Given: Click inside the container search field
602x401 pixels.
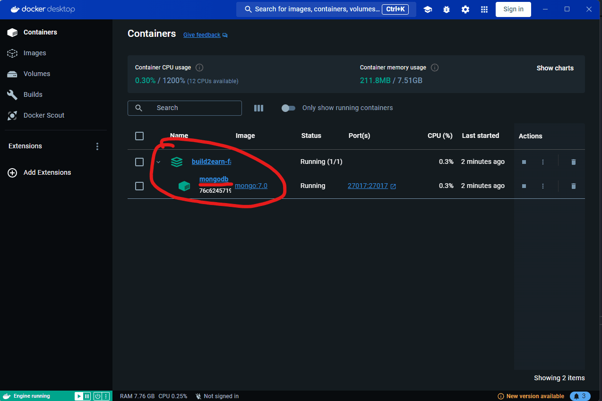Looking at the screenshot, I should click(x=184, y=108).
